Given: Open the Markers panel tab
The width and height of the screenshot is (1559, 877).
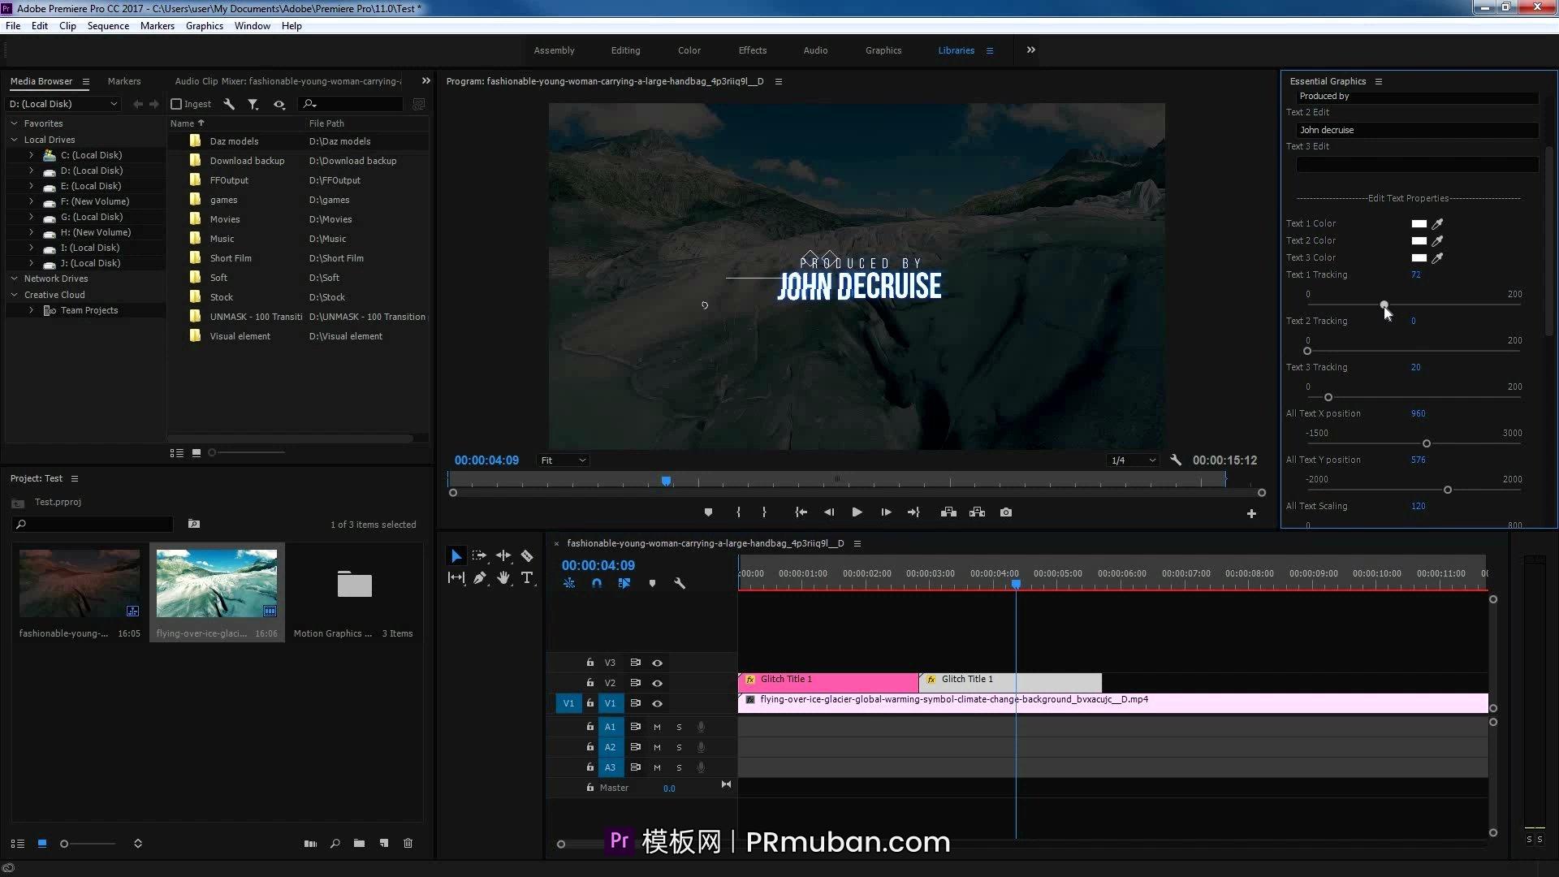Looking at the screenshot, I should (124, 81).
